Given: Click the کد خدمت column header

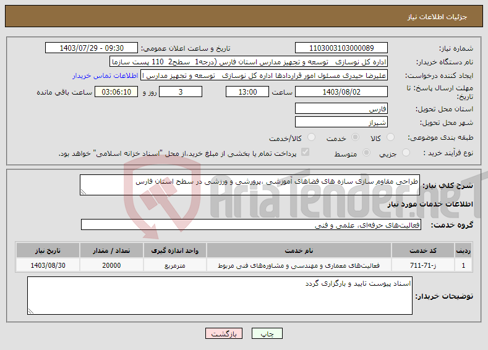Looking at the screenshot, I should tap(422, 250).
